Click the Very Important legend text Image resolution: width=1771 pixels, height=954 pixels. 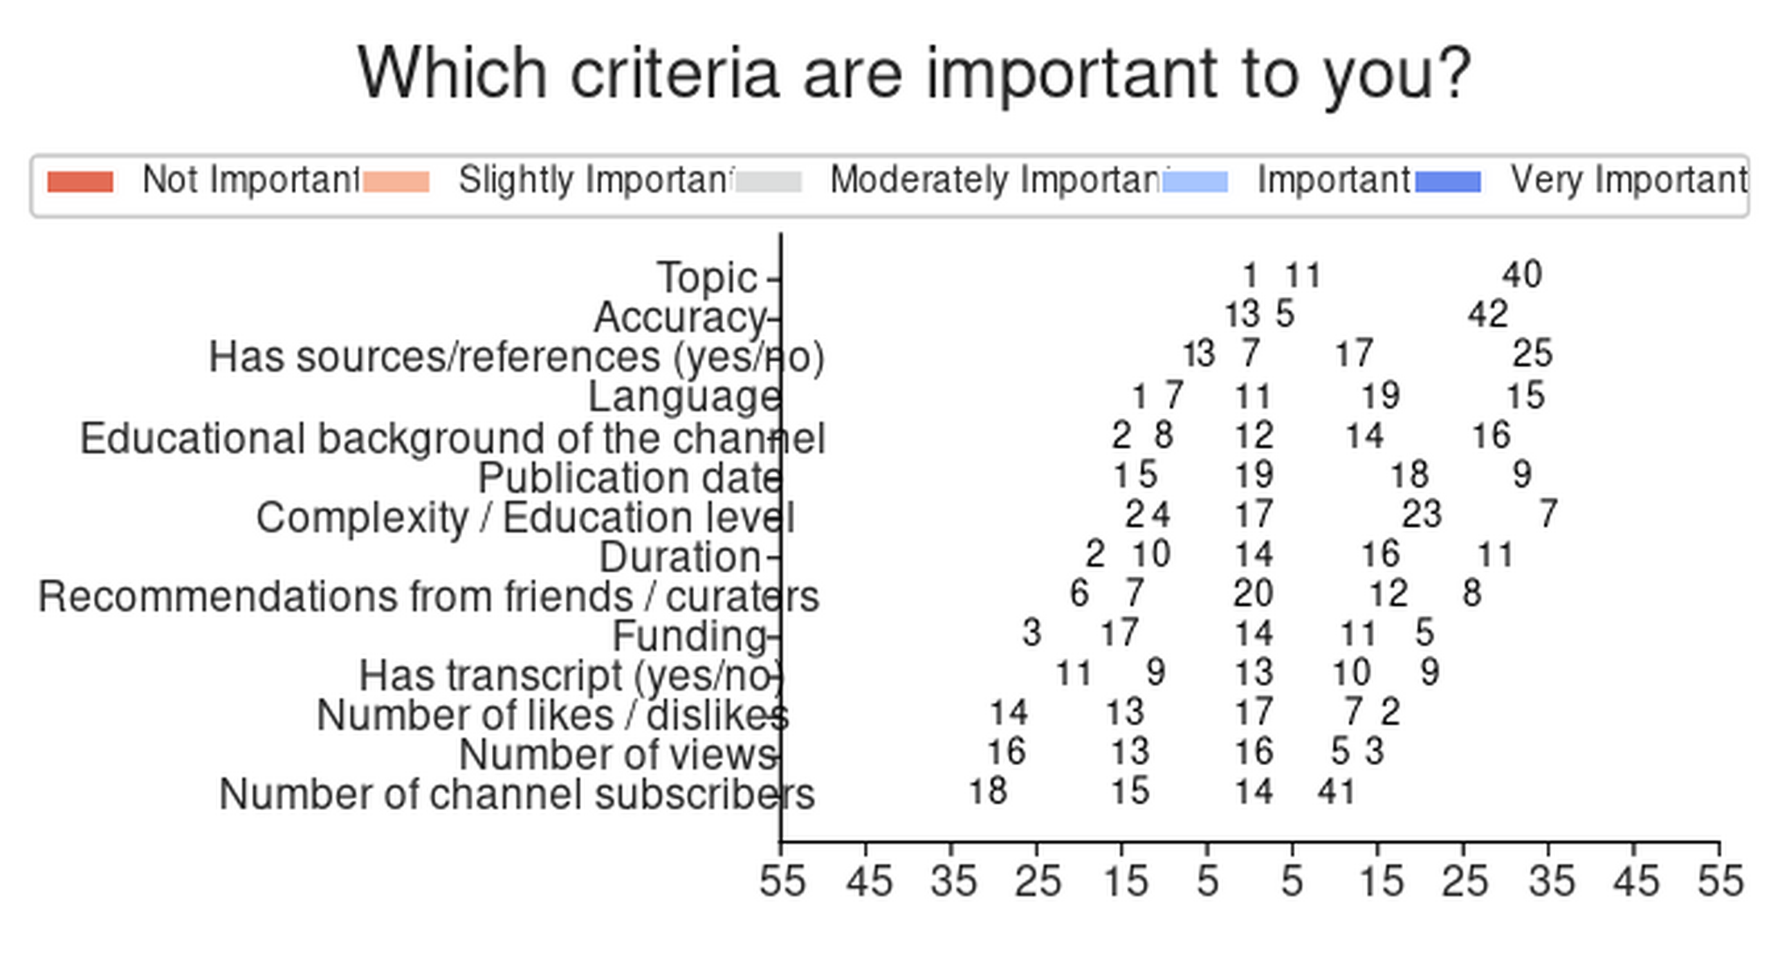[1629, 181]
